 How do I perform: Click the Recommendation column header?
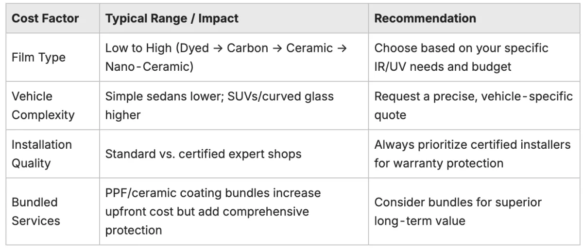pyautogui.click(x=425, y=19)
